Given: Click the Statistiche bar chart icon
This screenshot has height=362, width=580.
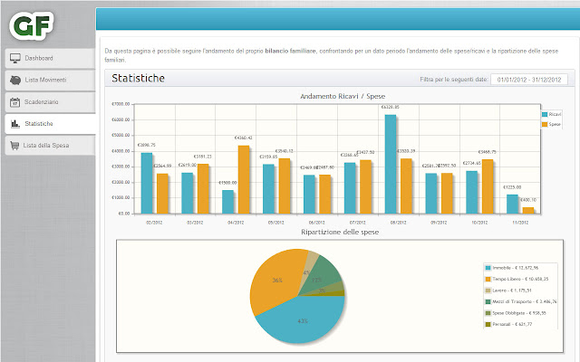Looking at the screenshot, I should pyautogui.click(x=15, y=123).
